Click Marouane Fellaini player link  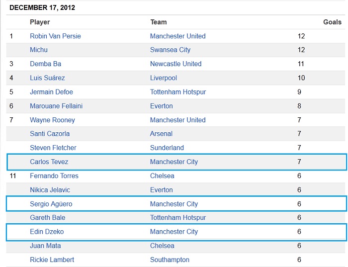[56, 106]
